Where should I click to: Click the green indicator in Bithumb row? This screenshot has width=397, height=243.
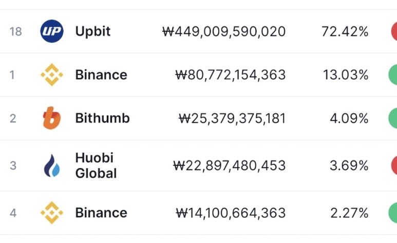click(x=393, y=118)
